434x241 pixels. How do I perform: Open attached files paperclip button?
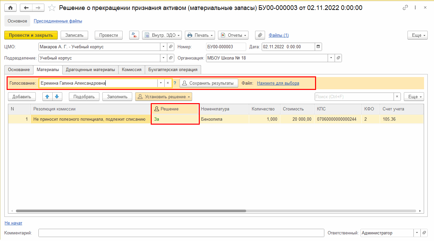point(260,35)
